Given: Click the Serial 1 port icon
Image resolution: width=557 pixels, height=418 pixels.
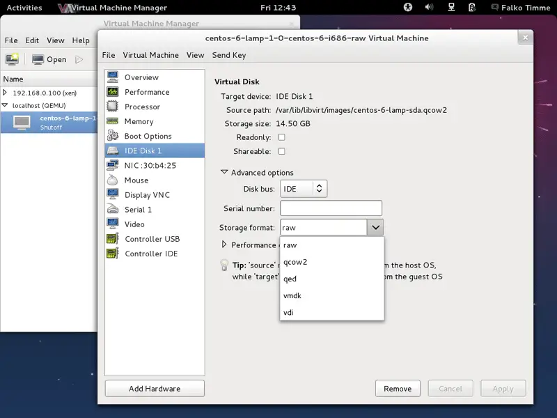Looking at the screenshot, I should pyautogui.click(x=113, y=210).
